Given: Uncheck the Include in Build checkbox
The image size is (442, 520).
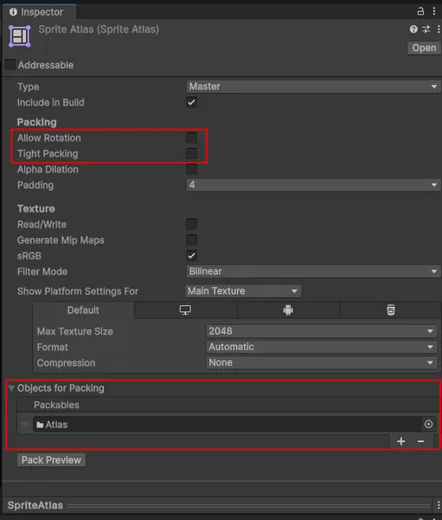Looking at the screenshot, I should click(191, 102).
